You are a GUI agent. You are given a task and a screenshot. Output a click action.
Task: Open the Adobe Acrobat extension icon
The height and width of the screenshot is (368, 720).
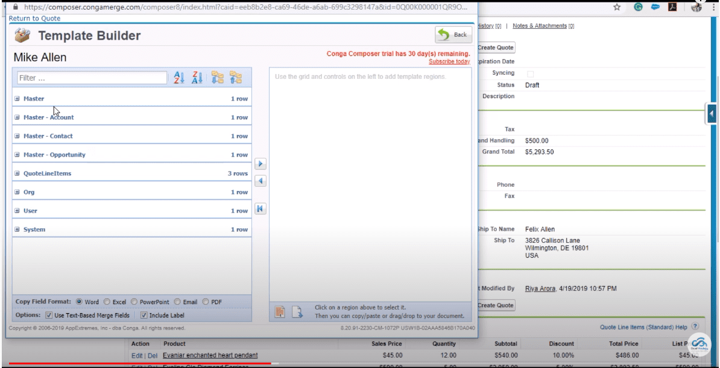pyautogui.click(x=674, y=7)
